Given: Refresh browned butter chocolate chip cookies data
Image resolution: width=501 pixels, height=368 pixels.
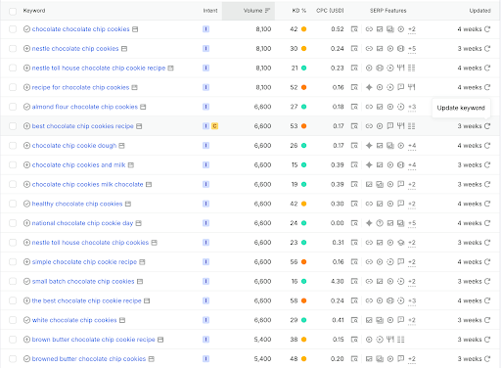Looking at the screenshot, I should [487, 359].
